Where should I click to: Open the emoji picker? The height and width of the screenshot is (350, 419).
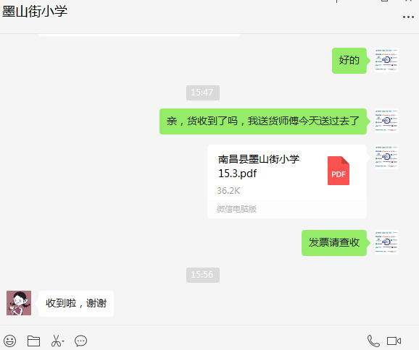coord(10,341)
